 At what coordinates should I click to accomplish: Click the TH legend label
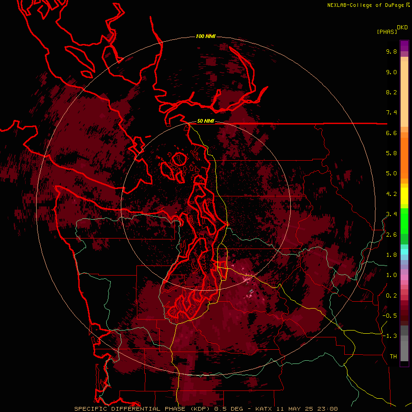(393, 357)
